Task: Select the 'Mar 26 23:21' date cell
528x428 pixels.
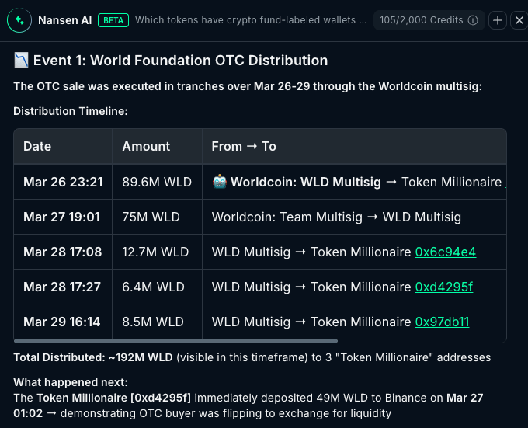Action: click(x=63, y=182)
